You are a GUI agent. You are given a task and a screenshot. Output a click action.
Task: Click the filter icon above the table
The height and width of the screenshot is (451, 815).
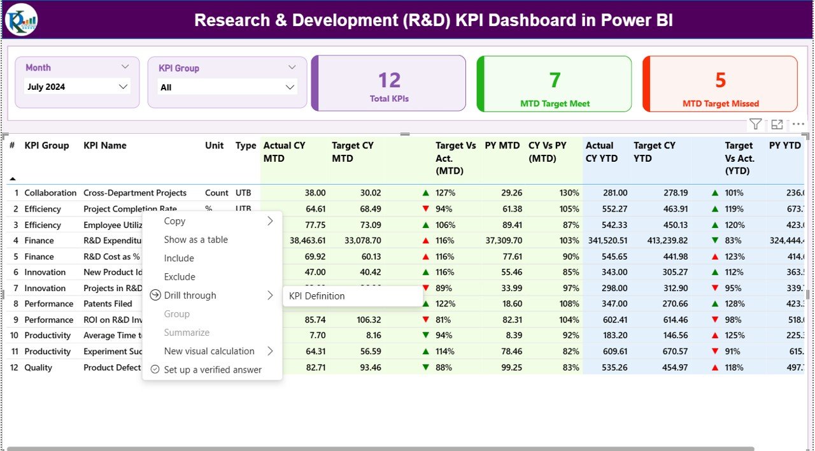755,124
